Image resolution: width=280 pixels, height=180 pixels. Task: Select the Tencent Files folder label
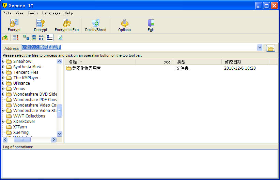26,72
